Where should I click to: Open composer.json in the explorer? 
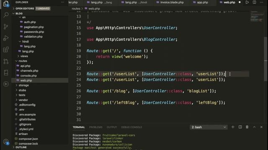28,139
